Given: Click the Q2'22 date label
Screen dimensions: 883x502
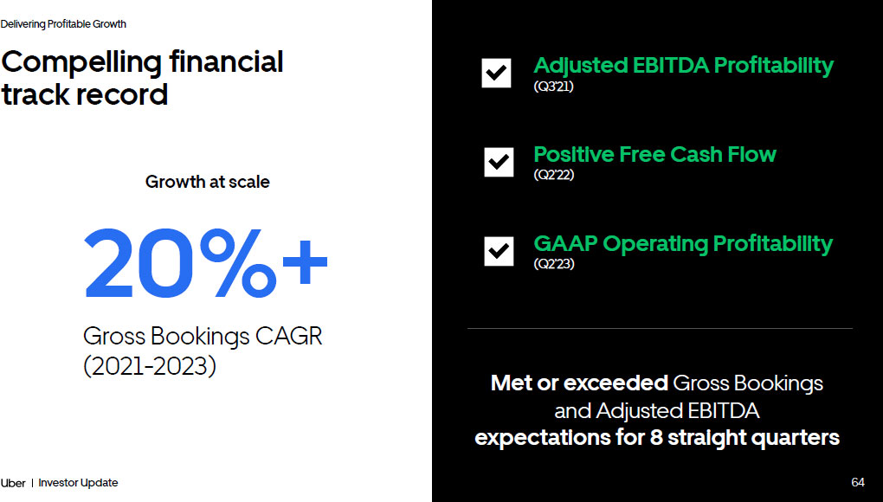Looking at the screenshot, I should (554, 175).
